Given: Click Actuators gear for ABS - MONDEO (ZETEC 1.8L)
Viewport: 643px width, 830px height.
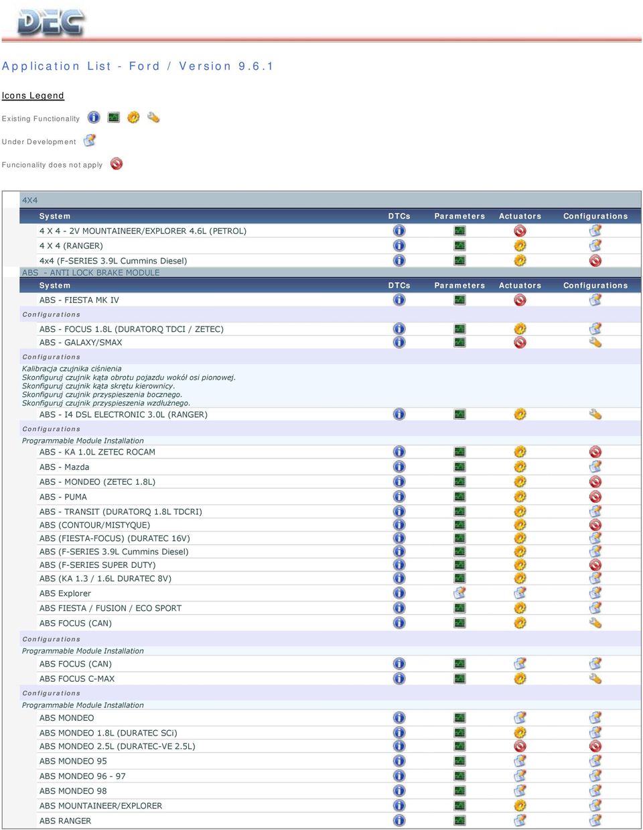Looking at the screenshot, I should (520, 481).
